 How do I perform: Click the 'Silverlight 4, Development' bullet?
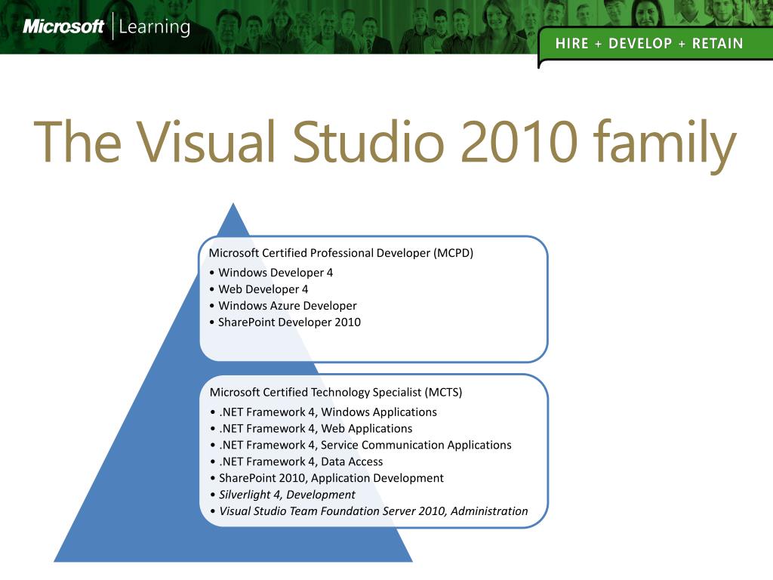pyautogui.click(x=282, y=495)
